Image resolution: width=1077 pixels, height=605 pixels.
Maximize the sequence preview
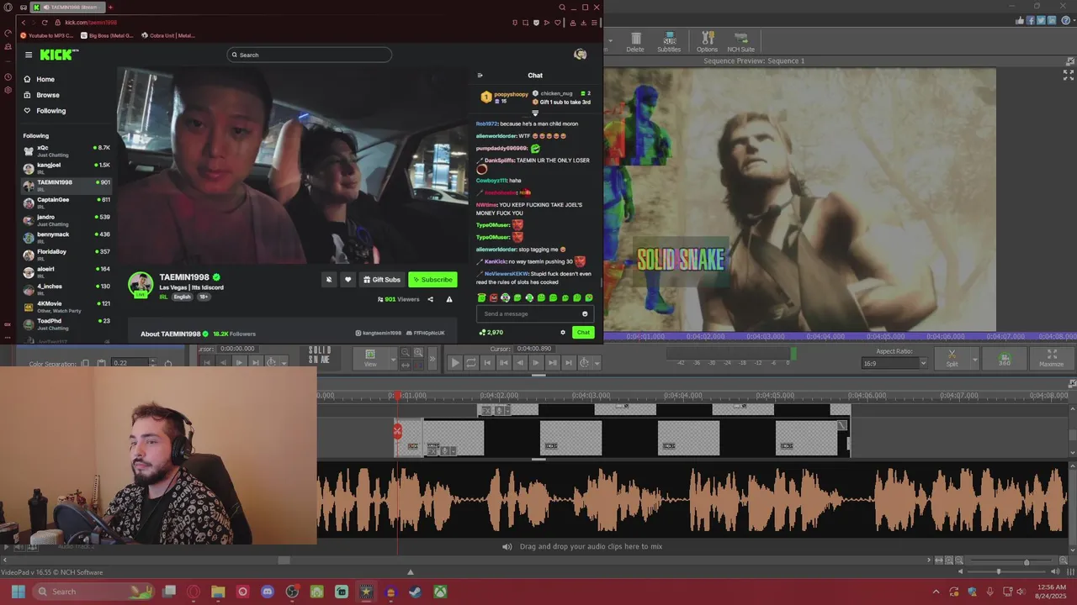(1051, 358)
